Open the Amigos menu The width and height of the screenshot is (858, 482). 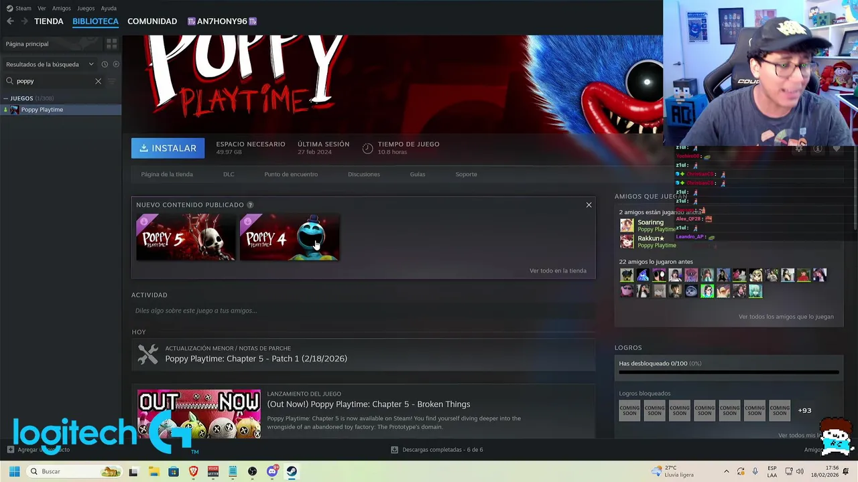[61, 8]
